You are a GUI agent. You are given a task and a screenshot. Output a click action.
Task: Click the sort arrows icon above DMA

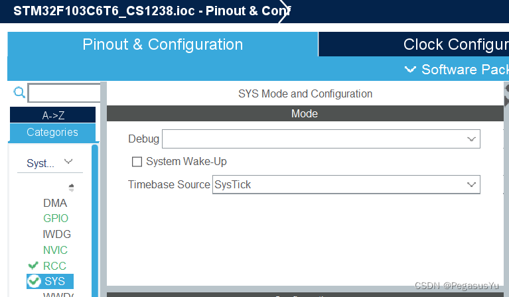71,188
